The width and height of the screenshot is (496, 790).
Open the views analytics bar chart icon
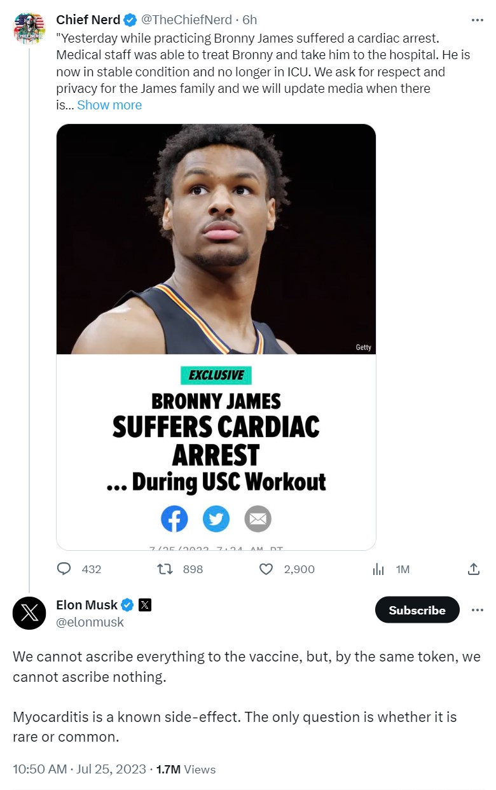click(378, 569)
